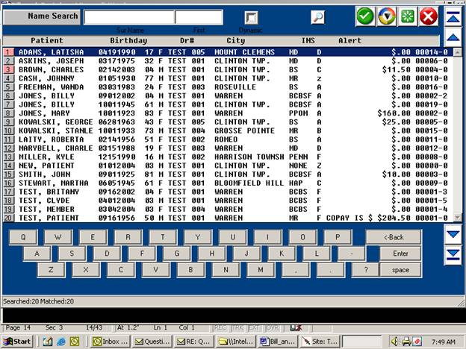This screenshot has width=466, height=349.
Task: Jump to bottom of patient list
Action: click(453, 255)
